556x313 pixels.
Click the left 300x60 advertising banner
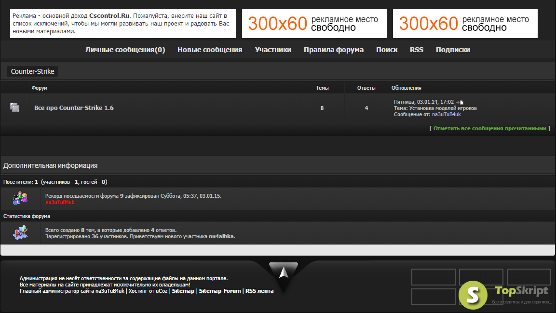pyautogui.click(x=314, y=24)
